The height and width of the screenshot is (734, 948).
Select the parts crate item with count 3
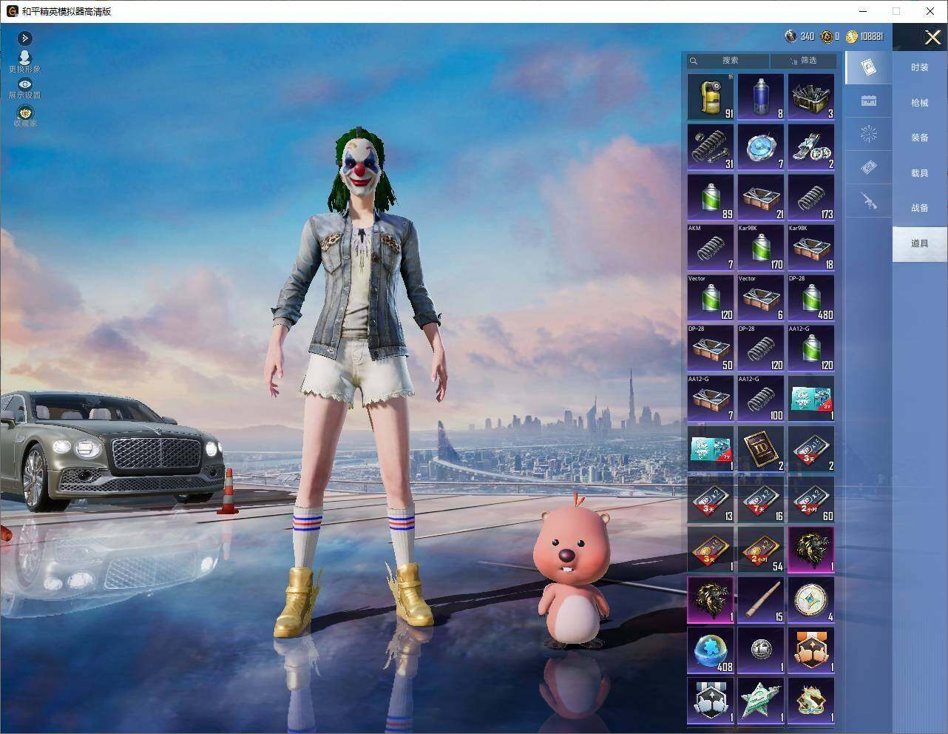[x=811, y=97]
